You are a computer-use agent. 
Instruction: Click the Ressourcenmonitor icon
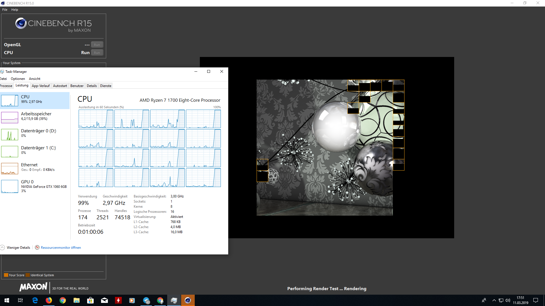[x=37, y=247]
